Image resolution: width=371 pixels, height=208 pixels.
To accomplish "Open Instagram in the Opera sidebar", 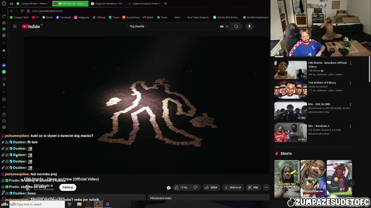I will [4, 78].
